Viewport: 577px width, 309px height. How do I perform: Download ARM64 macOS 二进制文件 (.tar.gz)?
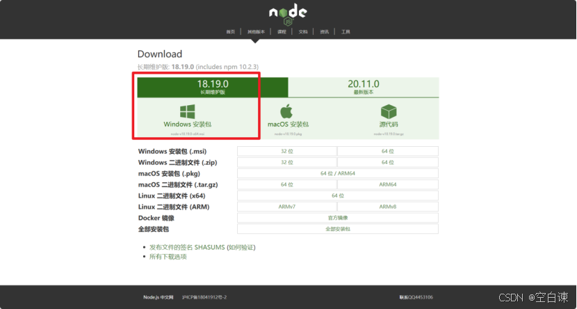click(388, 184)
